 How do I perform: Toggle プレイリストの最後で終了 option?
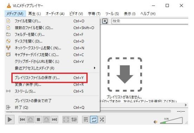click(x=52, y=101)
